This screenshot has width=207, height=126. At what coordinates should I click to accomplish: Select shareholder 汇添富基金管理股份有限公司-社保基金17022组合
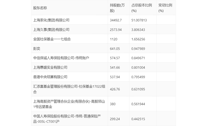[x=69, y=89]
